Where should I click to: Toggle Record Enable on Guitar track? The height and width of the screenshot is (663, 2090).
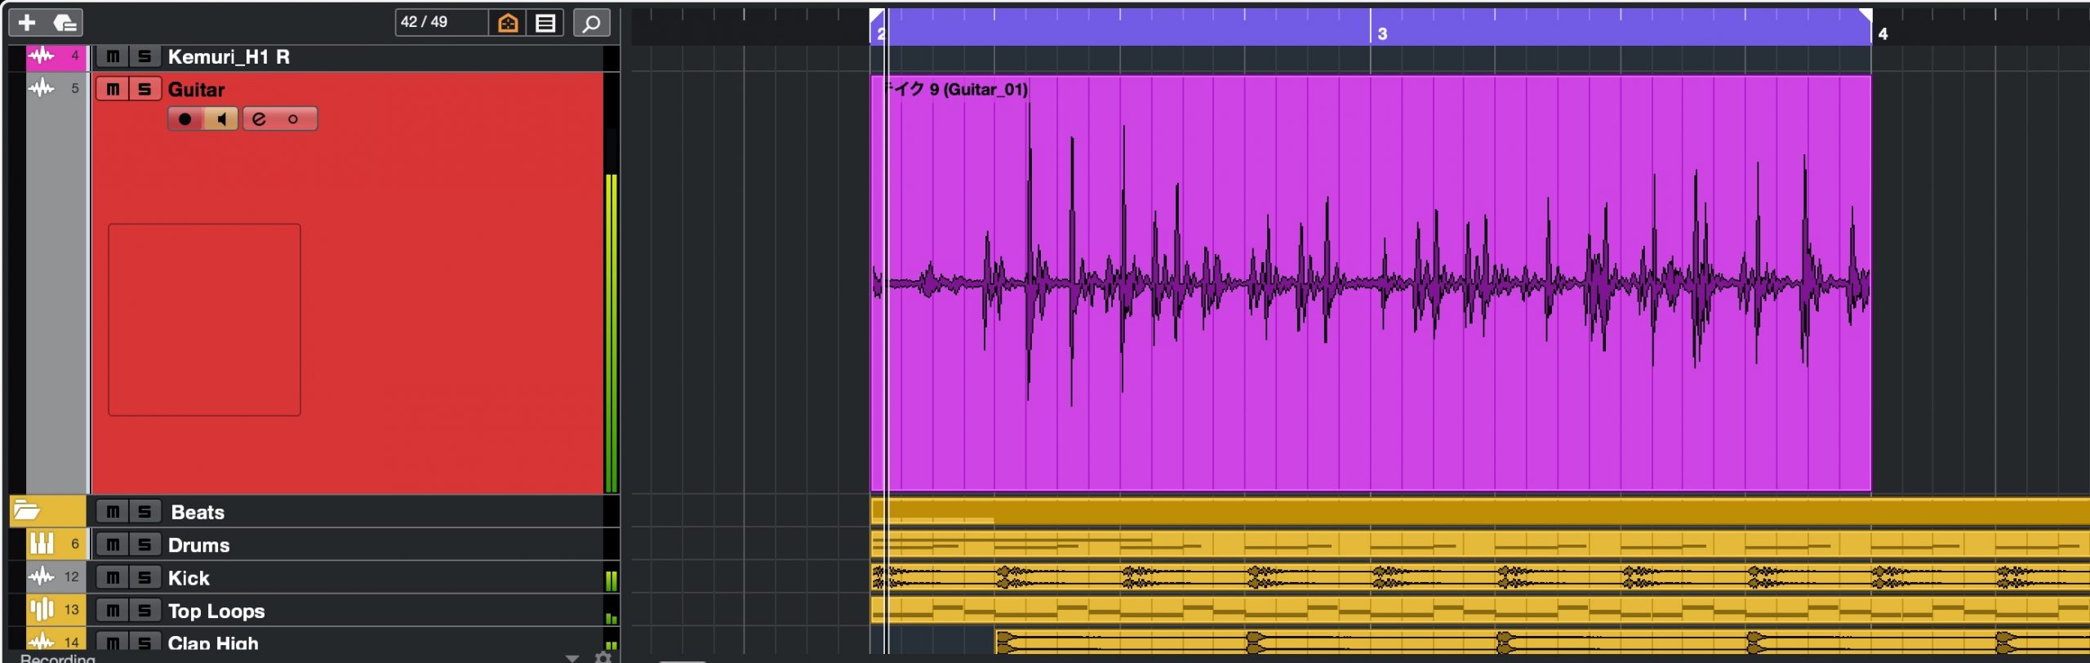(x=185, y=119)
